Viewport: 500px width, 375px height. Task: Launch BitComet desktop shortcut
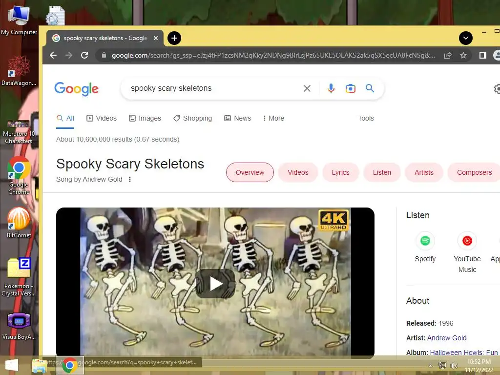19,222
